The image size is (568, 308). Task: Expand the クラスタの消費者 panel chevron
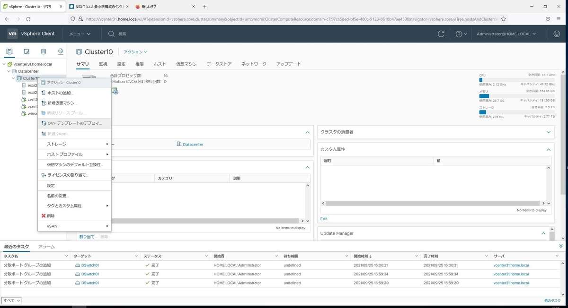coord(549,132)
